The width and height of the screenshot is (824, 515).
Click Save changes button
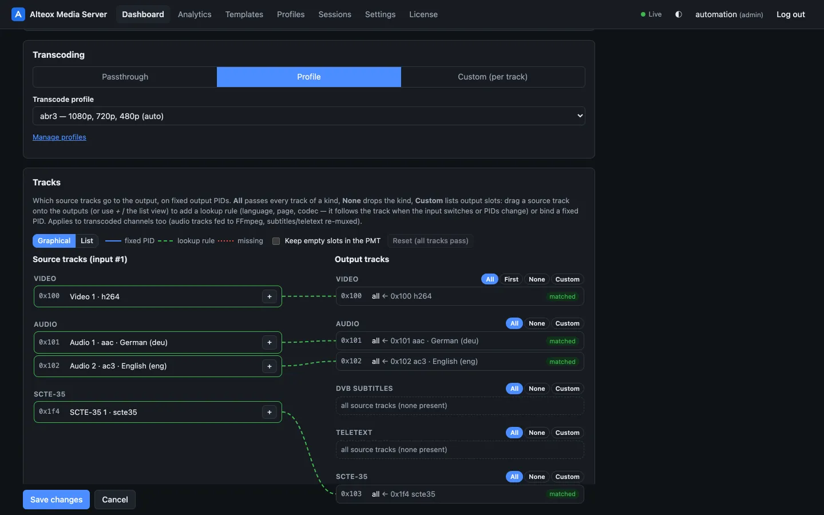[x=57, y=500]
